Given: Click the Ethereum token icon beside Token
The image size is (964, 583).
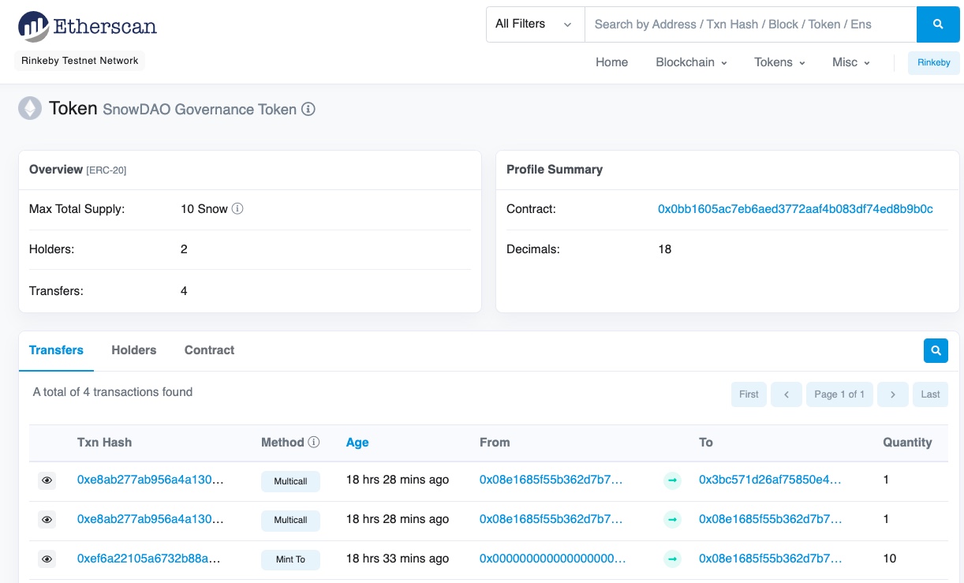Looking at the screenshot, I should (30, 109).
